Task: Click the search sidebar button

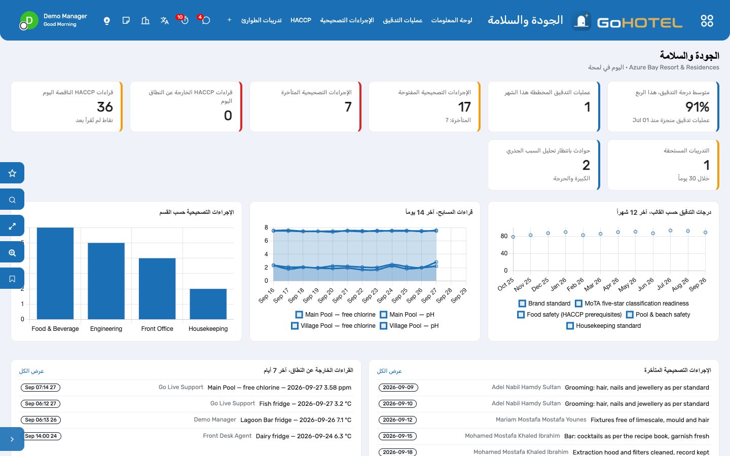Action: 12,200
